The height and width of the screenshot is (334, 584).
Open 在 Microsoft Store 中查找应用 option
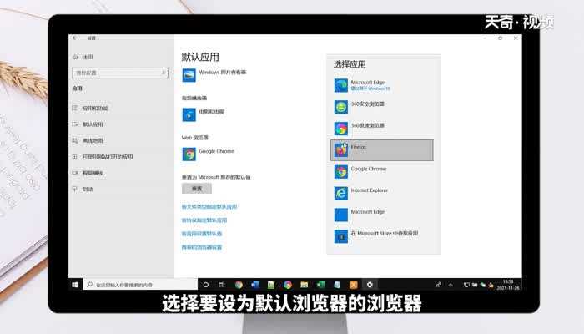(x=382, y=236)
